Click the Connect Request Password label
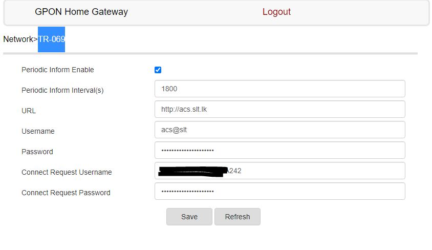The image size is (432, 250). pos(66,193)
